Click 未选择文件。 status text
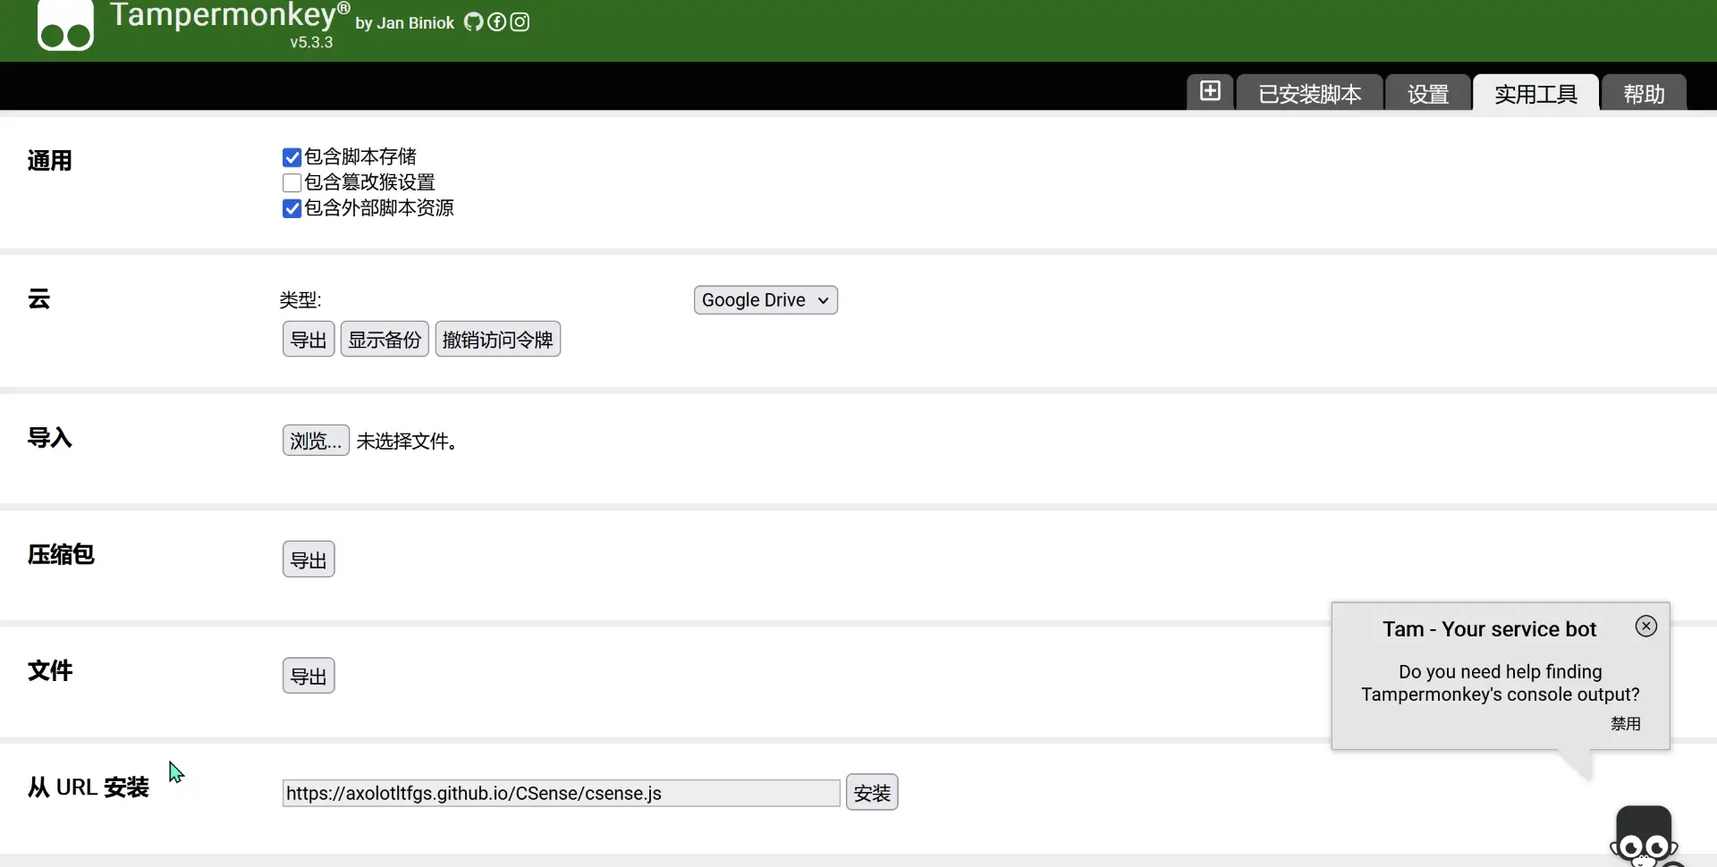The width and height of the screenshot is (1717, 867). (x=407, y=442)
